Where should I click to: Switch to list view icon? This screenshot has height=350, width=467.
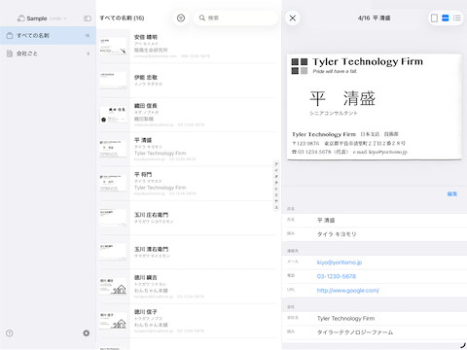pyautogui.click(x=457, y=17)
